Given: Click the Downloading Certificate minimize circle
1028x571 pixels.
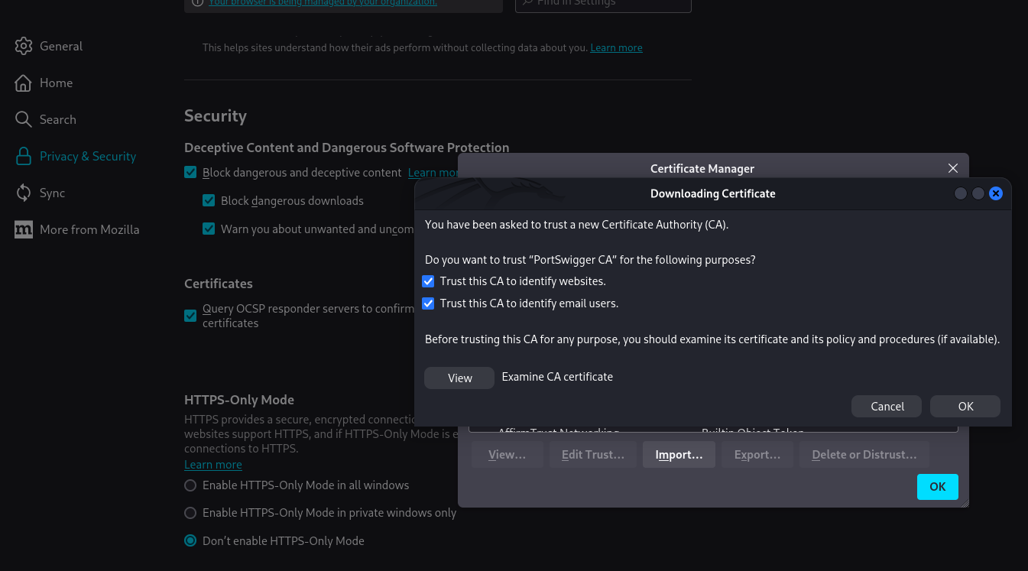Looking at the screenshot, I should (x=961, y=193).
